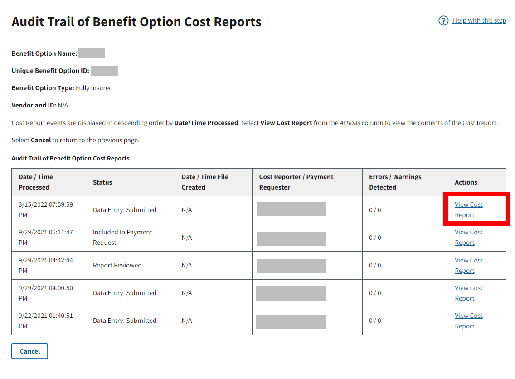This screenshot has width=515, height=379.
Task: Click the Actions column header
Action: (x=466, y=182)
